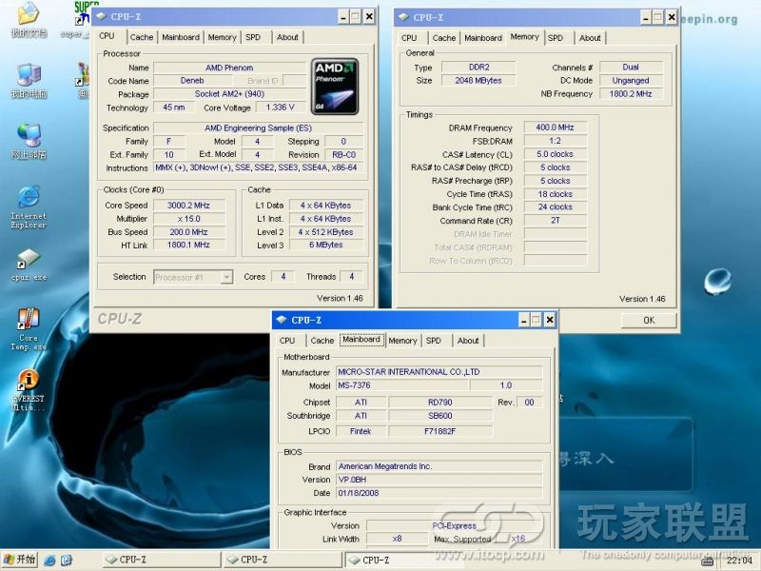Screen dimensions: 761x571
Task: Open the My Computer (我的电脑) desktop icon
Action: (29, 81)
